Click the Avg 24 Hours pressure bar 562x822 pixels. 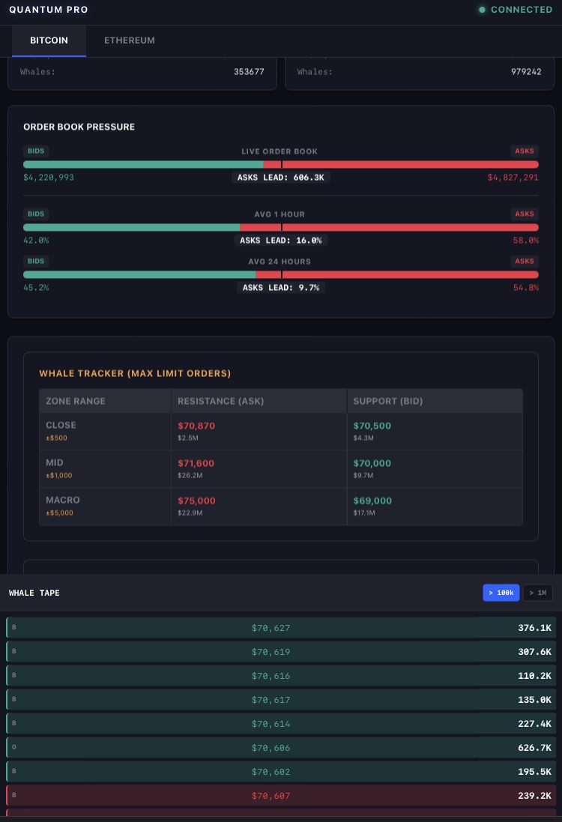point(281,274)
